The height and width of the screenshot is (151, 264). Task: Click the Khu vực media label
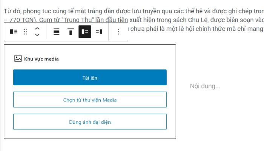point(41,59)
